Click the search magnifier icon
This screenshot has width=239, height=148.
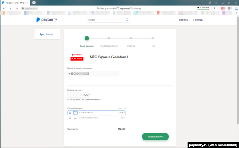tap(127, 20)
